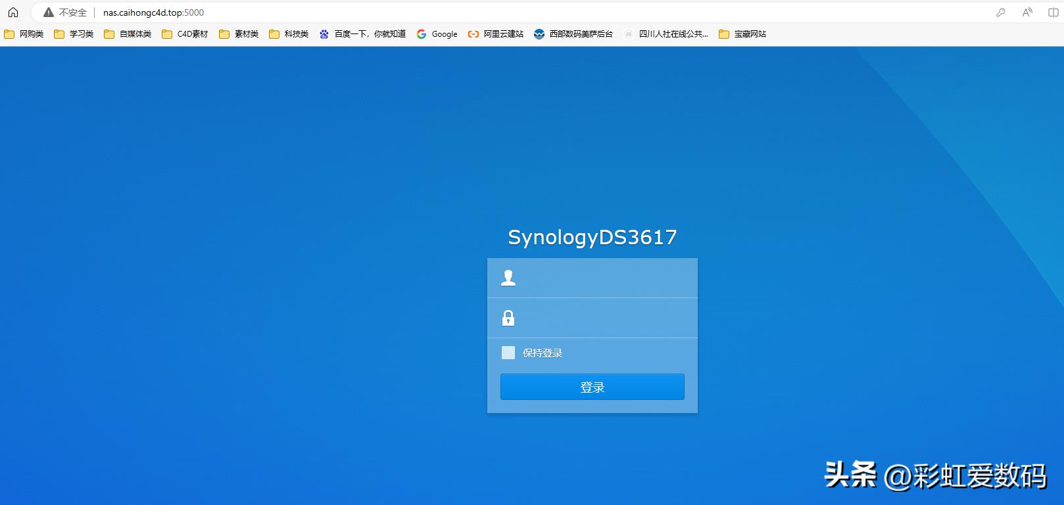Click the not-secure warning triangle icon
The image size is (1064, 505).
(x=49, y=12)
